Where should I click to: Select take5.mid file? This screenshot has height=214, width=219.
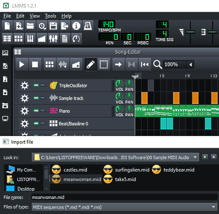pyautogui.click(x=120, y=179)
